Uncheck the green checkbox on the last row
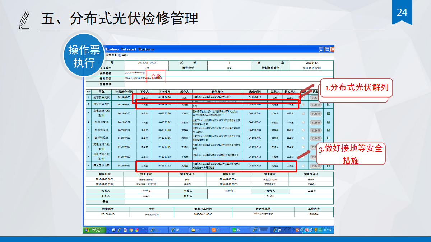The width and height of the screenshot is (431, 242). [329, 166]
